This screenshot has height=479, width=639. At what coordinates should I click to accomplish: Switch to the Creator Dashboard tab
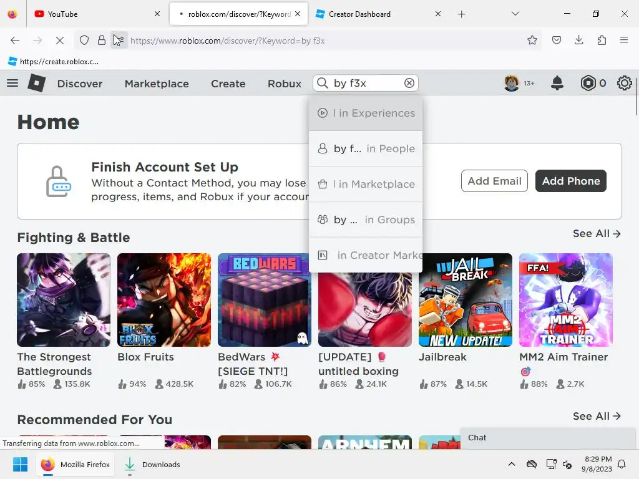pos(378,14)
